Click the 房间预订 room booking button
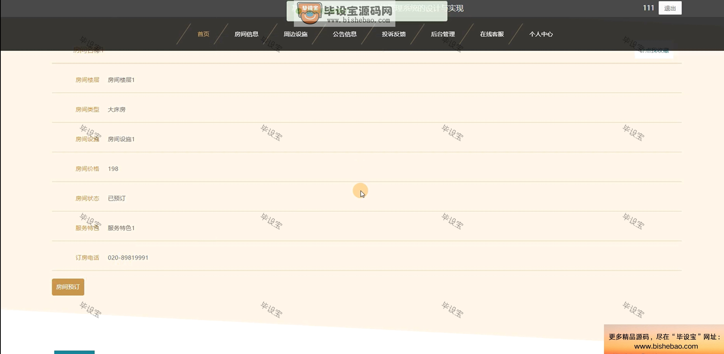 (68, 287)
